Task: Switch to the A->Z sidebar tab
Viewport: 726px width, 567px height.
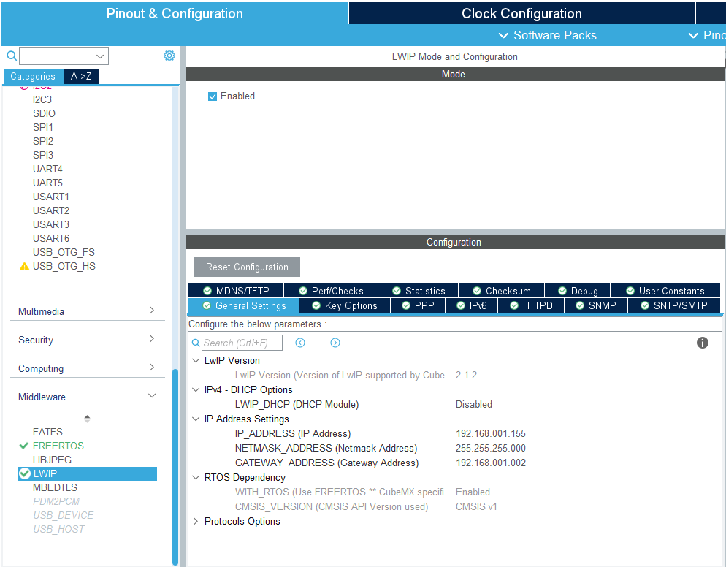Action: [81, 76]
